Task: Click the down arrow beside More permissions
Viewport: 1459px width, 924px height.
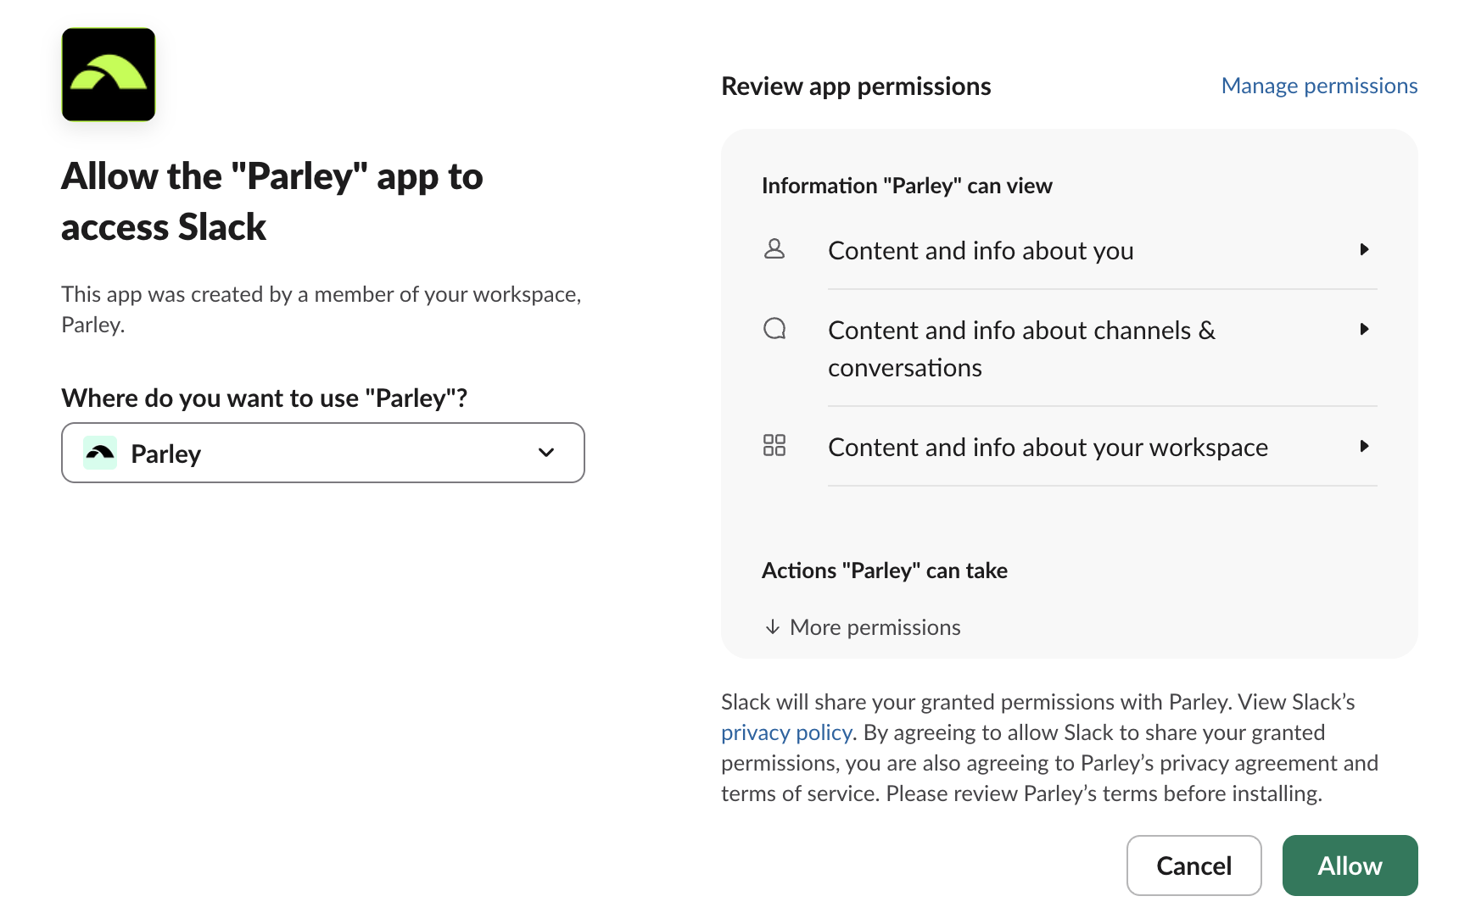Action: [x=772, y=627]
